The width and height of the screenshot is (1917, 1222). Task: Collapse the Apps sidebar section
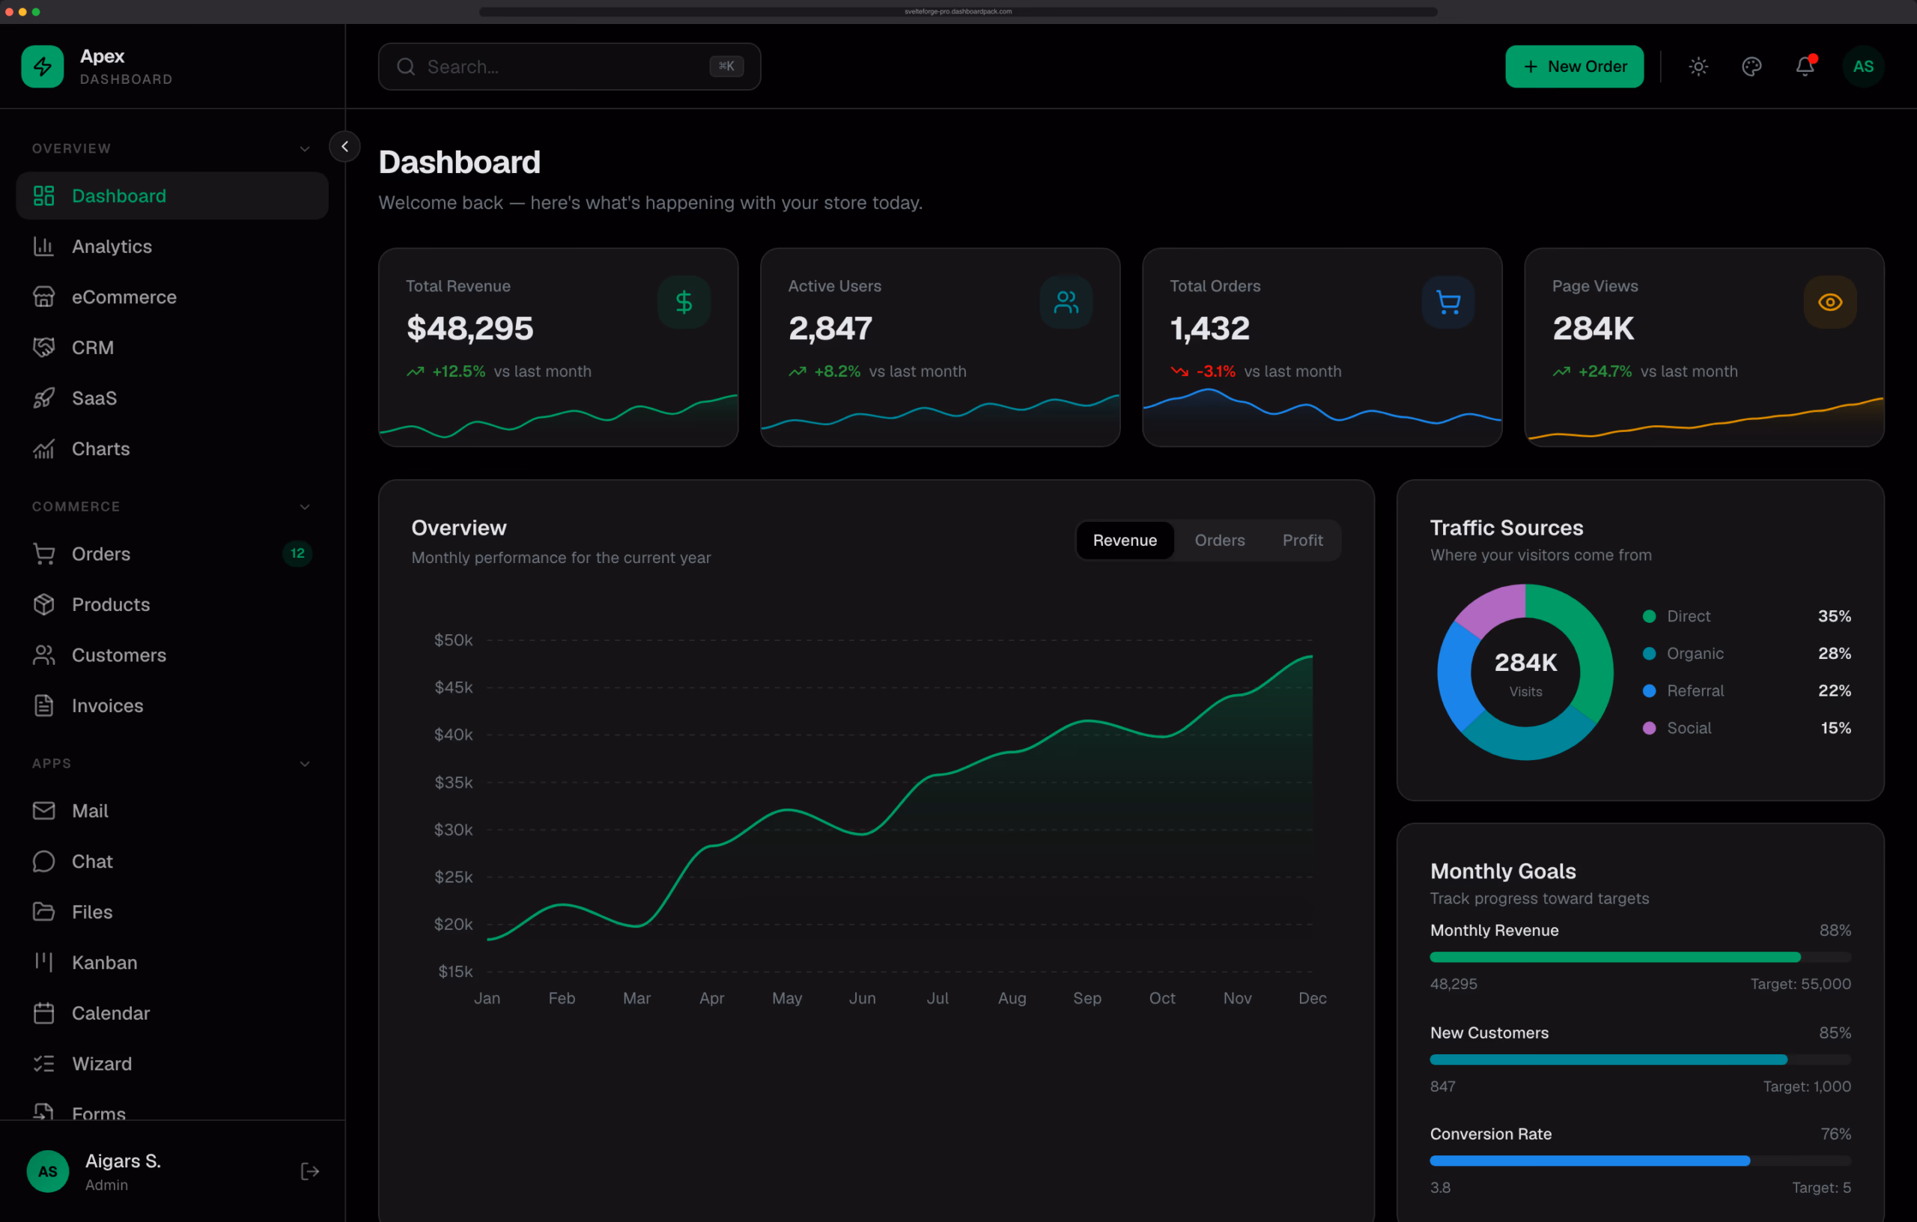point(304,764)
